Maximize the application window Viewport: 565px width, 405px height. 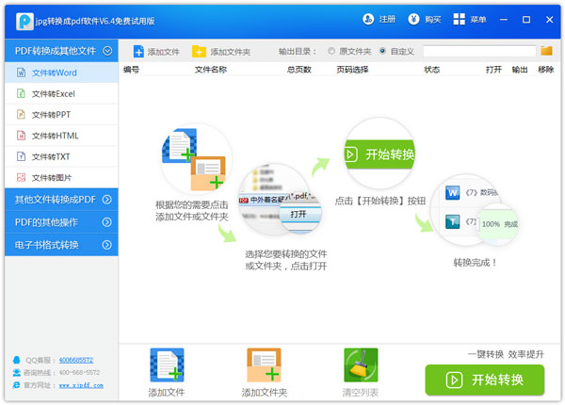(x=526, y=20)
